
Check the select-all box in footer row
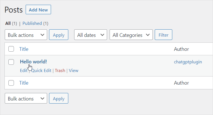point(11,83)
